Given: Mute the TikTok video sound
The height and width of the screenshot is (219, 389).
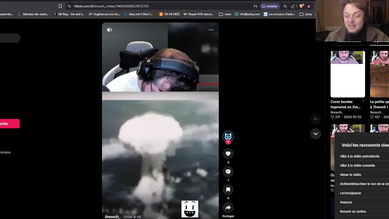Looking at the screenshot, I should (109, 30).
